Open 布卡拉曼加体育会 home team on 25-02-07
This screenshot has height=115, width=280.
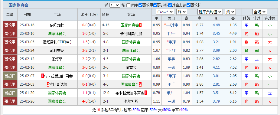coord(58,76)
